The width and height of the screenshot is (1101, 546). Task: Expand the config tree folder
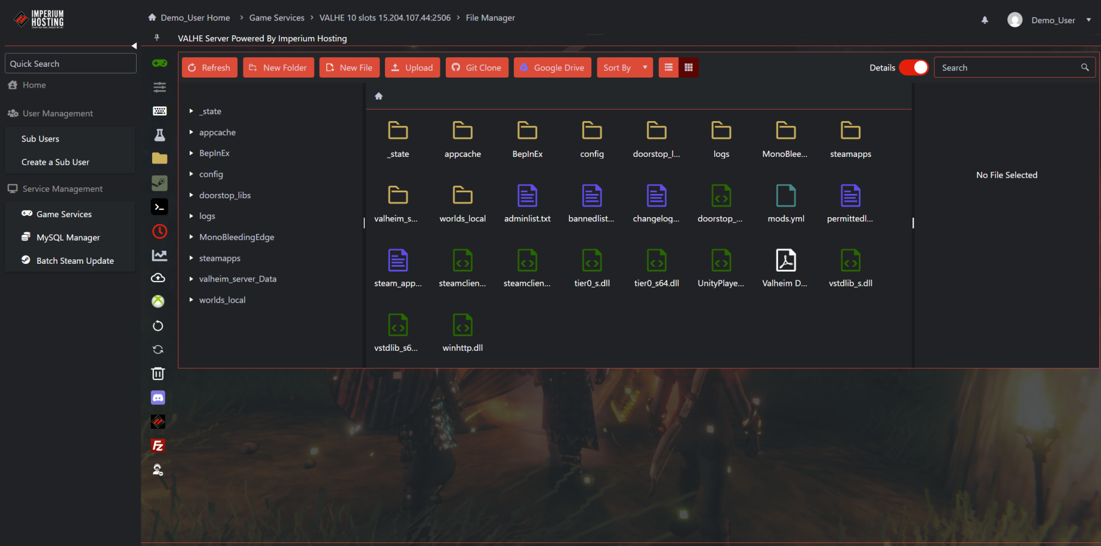point(191,174)
